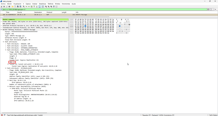
Task: Expand Internet Protocol Version 4 node
Action: (1, 25)
